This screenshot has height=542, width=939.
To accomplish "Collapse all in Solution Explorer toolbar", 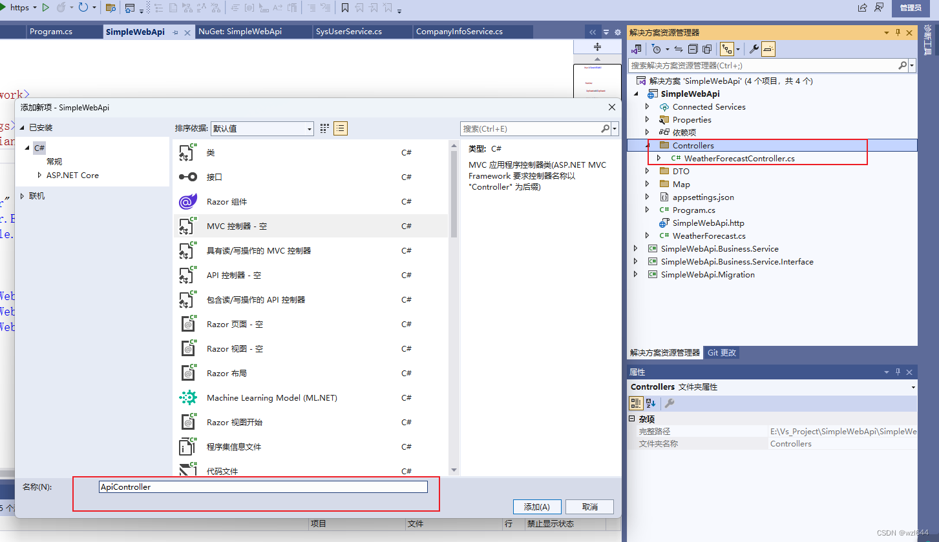I will [x=693, y=49].
